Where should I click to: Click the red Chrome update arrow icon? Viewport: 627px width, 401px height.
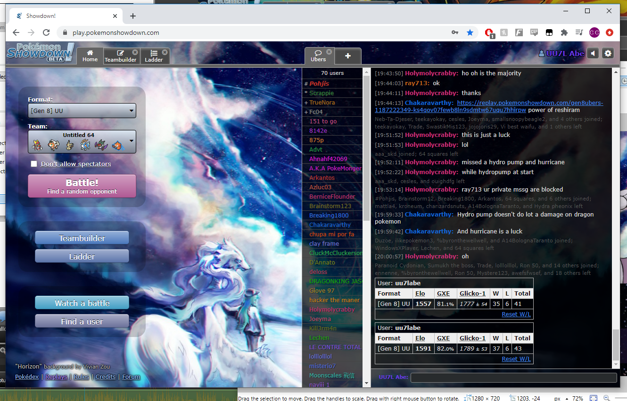[610, 32]
